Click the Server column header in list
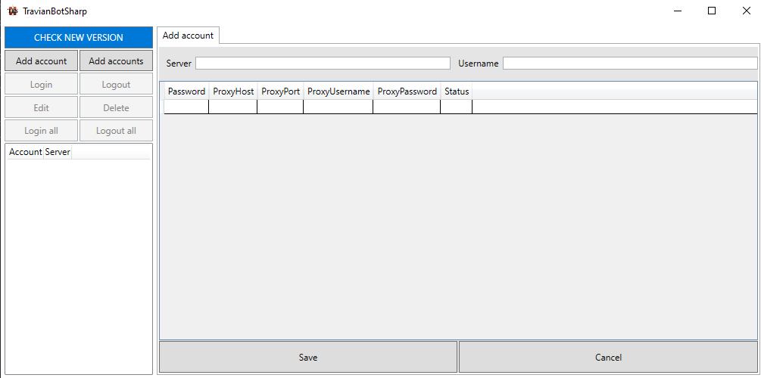 (x=58, y=152)
